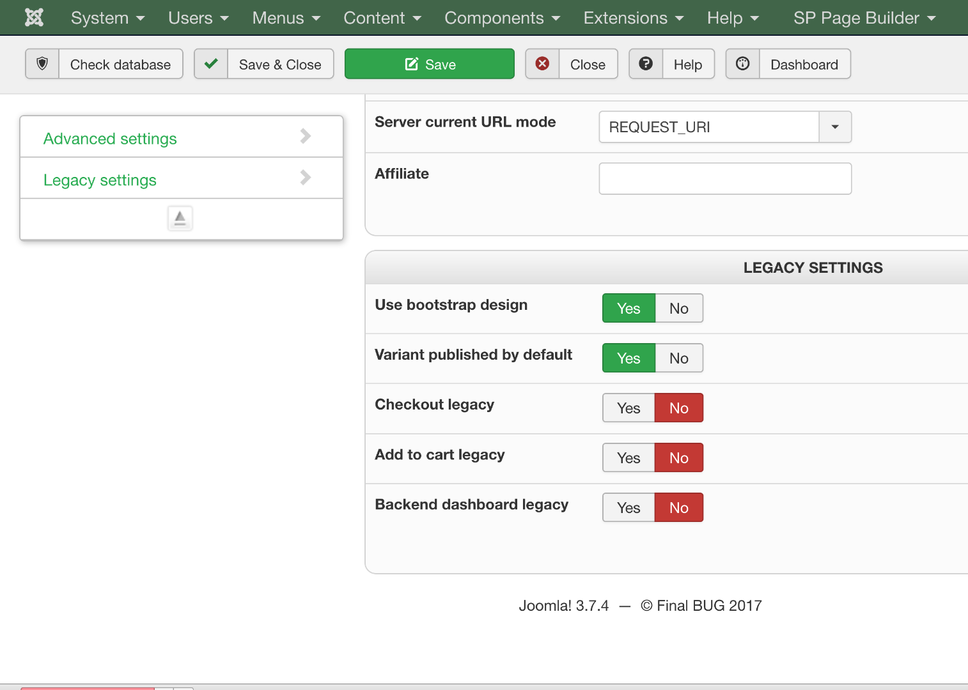968x690 pixels.
Task: Click the scroll-to-top arrow icon in sidebar
Action: click(180, 218)
